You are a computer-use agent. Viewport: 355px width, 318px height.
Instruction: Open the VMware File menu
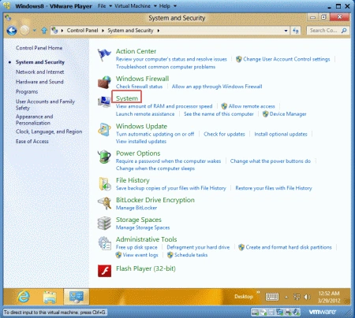tap(102, 6)
